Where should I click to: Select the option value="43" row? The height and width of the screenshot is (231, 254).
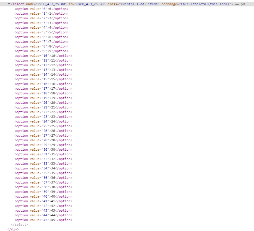click(43, 211)
